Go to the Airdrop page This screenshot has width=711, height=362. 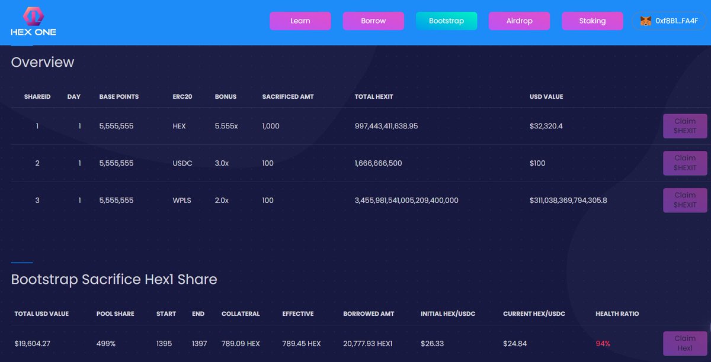[519, 20]
